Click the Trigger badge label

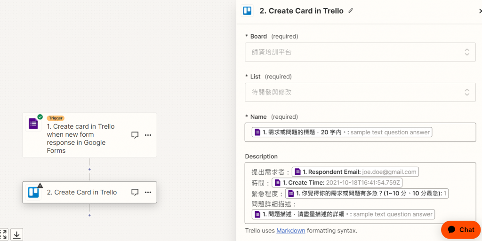[56, 118]
